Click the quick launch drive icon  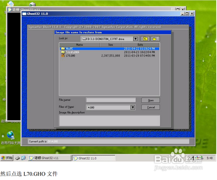[17, 158]
